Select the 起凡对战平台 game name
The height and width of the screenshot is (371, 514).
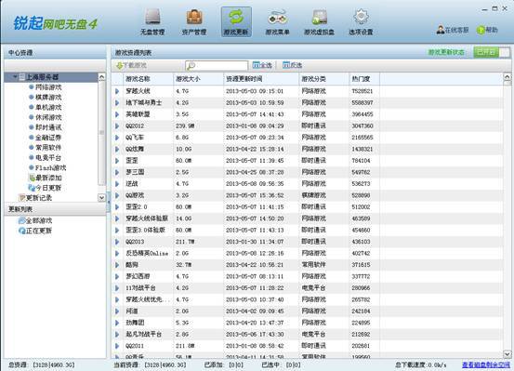(143, 334)
